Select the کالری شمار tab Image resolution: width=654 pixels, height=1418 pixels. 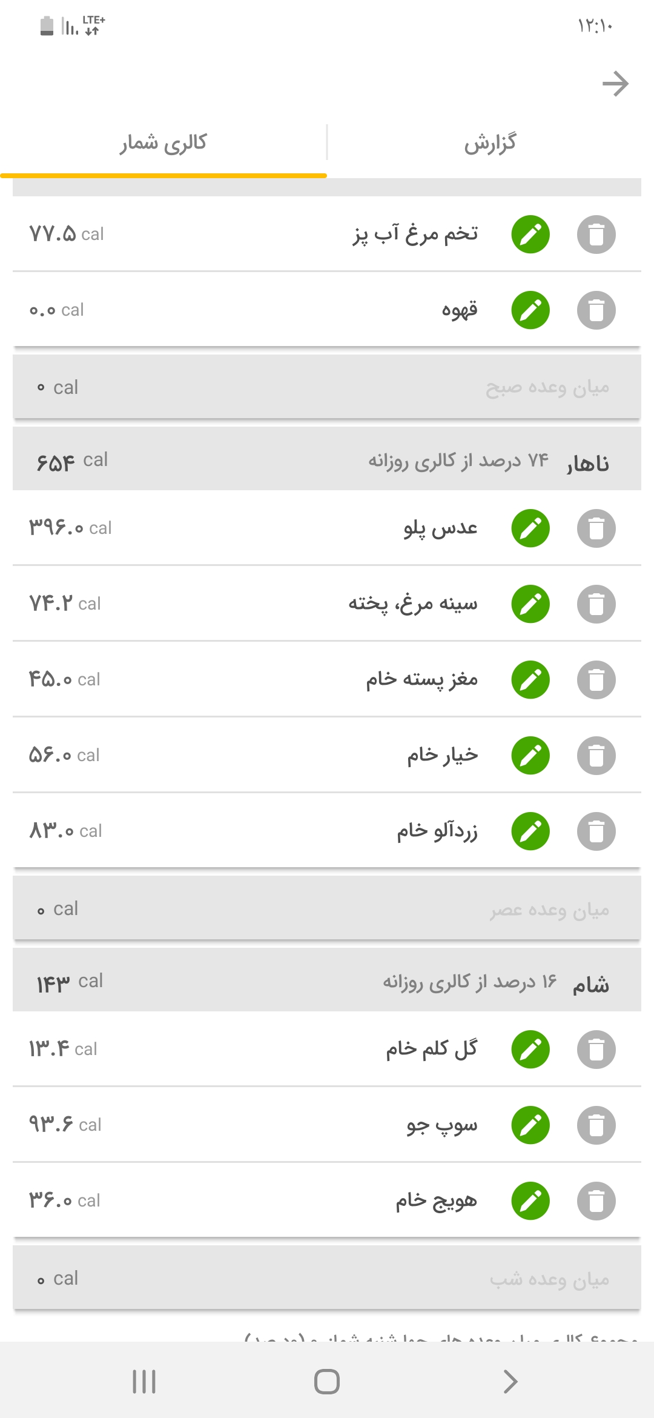click(x=163, y=143)
